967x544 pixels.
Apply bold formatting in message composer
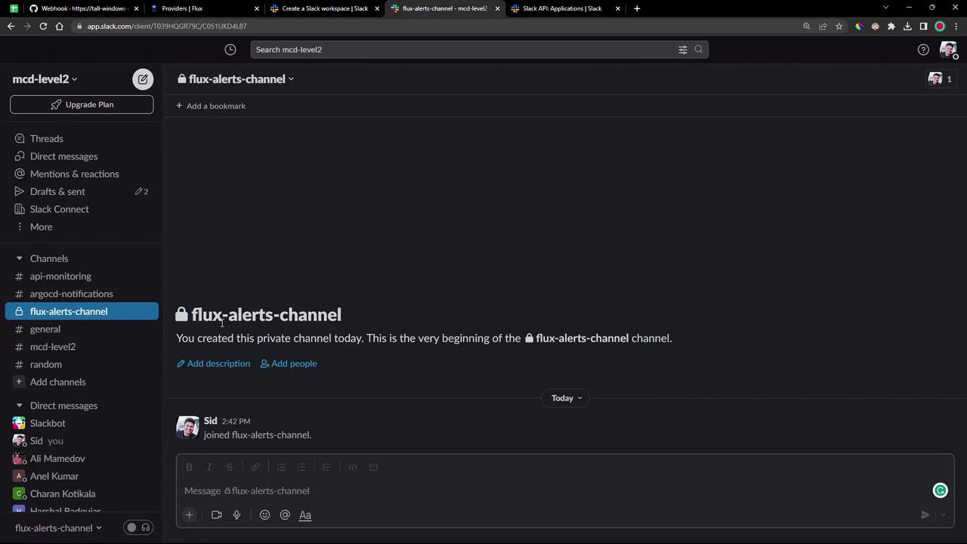tap(189, 467)
